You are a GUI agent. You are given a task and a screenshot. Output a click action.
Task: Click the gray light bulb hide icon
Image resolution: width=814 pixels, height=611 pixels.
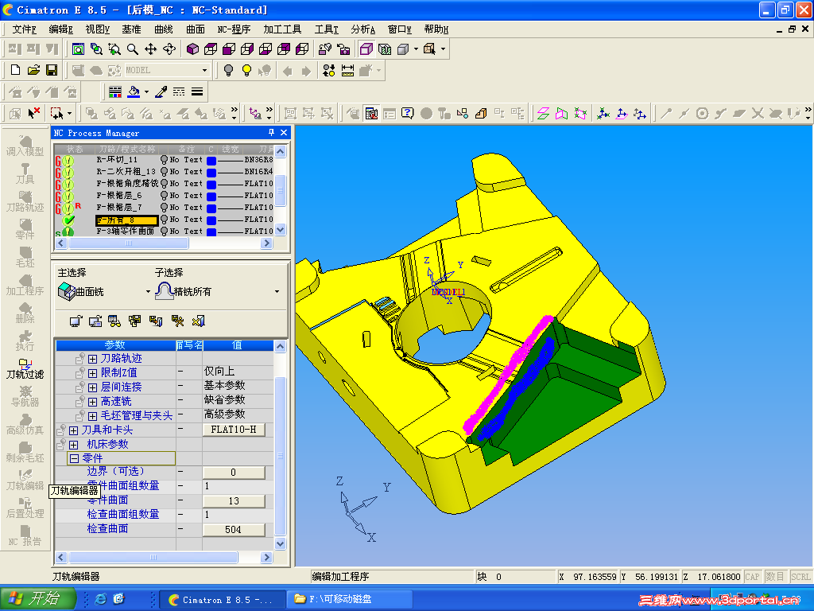(228, 70)
